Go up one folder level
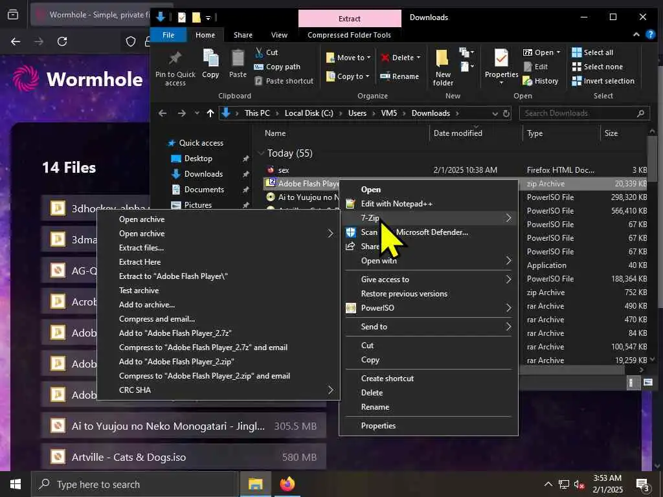The height and width of the screenshot is (497, 663). [210, 113]
